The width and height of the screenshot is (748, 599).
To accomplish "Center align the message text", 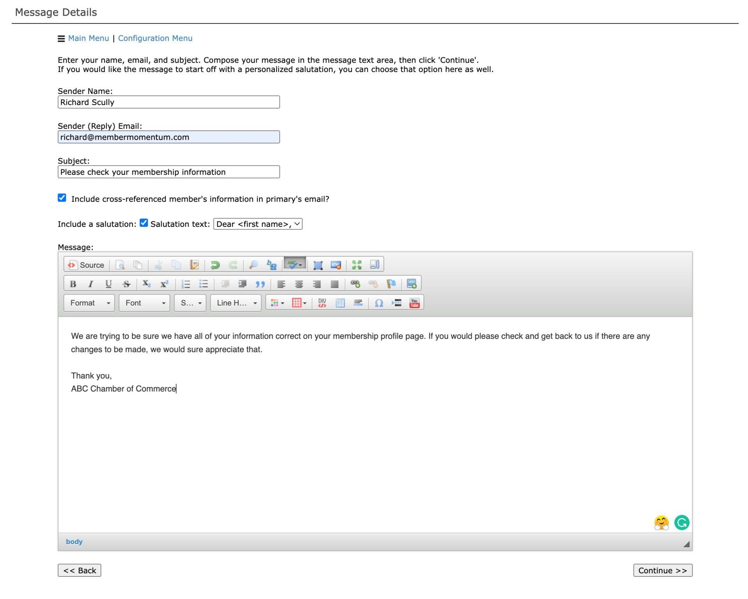I will click(x=299, y=284).
